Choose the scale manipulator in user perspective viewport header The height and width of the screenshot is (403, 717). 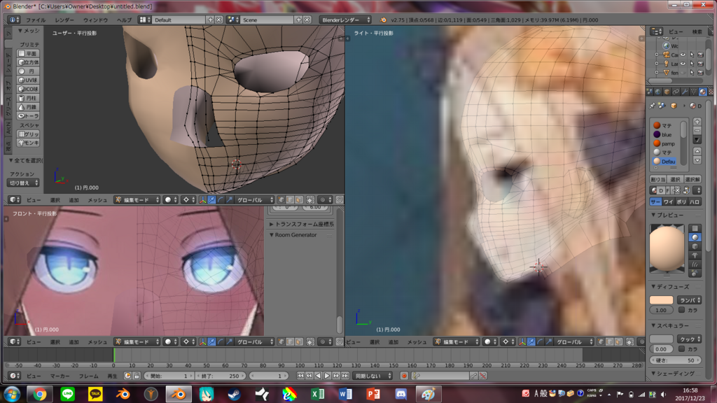coord(230,200)
